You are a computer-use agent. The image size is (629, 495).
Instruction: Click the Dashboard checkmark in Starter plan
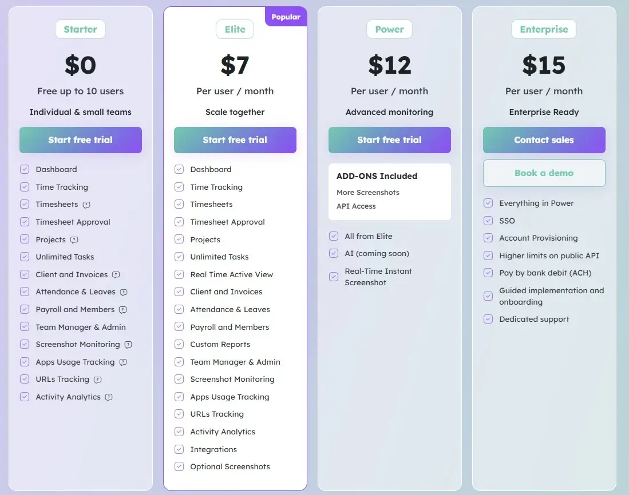(x=25, y=169)
